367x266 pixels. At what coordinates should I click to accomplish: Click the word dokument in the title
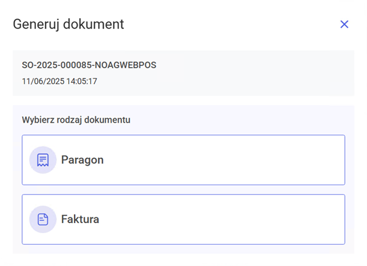(93, 24)
